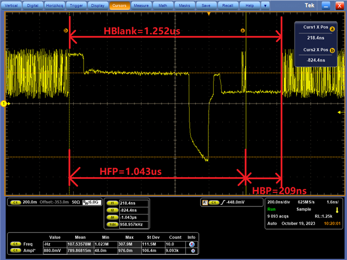Screen dimensions: 347x260
Task: Open the Vertical menu
Action: pos(11,5)
